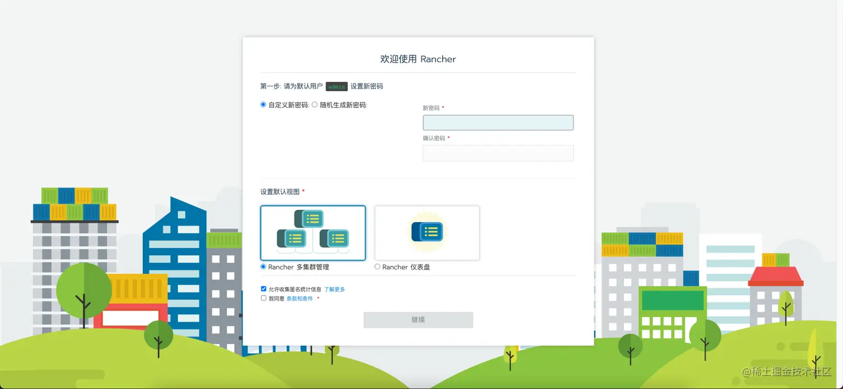Viewport: 843px width, 389px height.
Task: Uncheck 允许收集匿名统计信息 checkbox
Action: pyautogui.click(x=264, y=289)
